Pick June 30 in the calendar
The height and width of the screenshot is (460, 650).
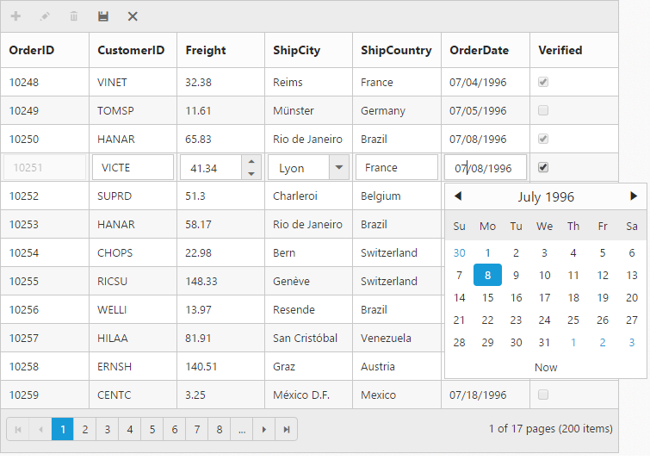[x=459, y=252]
